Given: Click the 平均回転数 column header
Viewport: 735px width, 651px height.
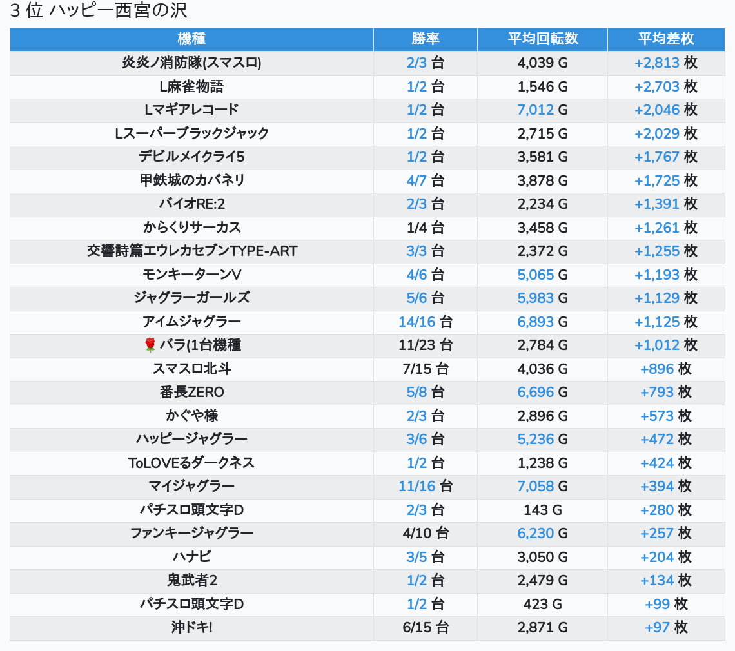Looking at the screenshot, I should pos(543,39).
